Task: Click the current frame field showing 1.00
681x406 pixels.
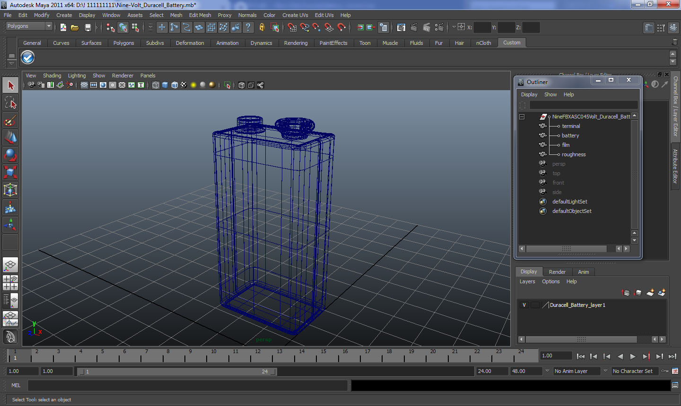Action: pos(556,355)
